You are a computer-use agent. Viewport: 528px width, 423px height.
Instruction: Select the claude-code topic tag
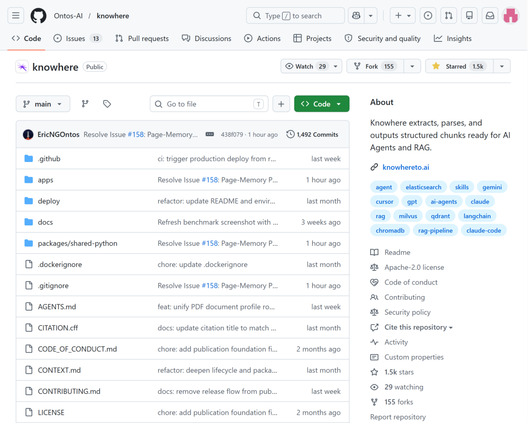(484, 230)
